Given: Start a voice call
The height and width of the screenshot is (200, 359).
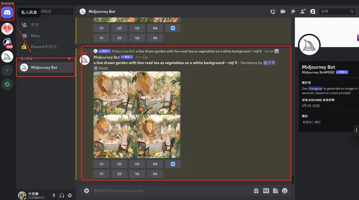Looking at the screenshot, I should 273,12.
